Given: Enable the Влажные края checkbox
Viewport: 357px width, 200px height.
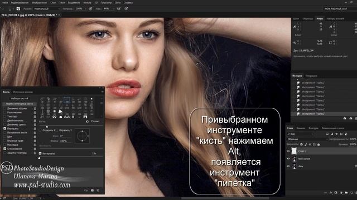Looking at the screenshot, I should [5, 141].
